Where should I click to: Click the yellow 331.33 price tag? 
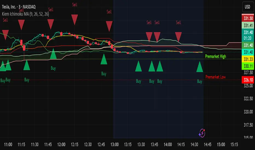[x=248, y=59]
